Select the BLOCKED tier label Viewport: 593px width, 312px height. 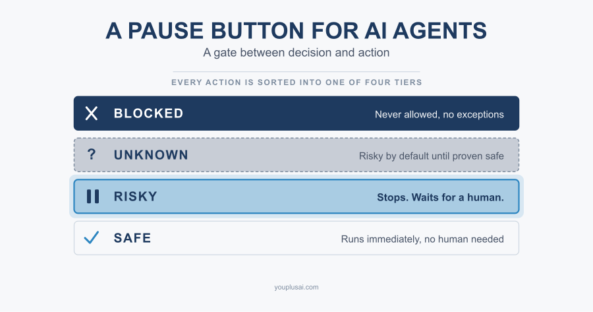pos(149,113)
